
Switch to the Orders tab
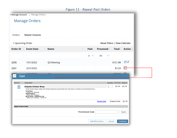coord(16,35)
